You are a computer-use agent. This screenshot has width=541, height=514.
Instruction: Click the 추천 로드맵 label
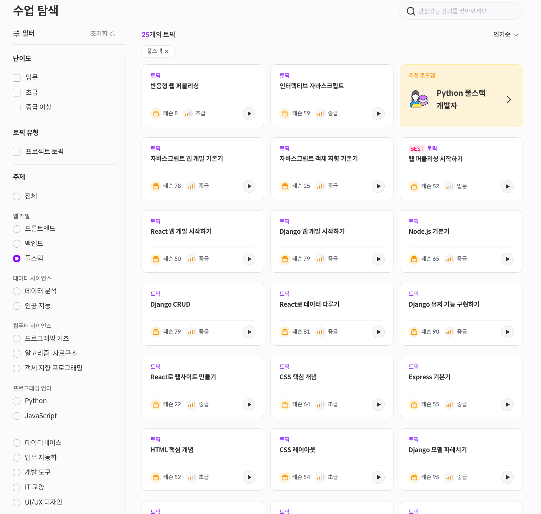click(421, 75)
